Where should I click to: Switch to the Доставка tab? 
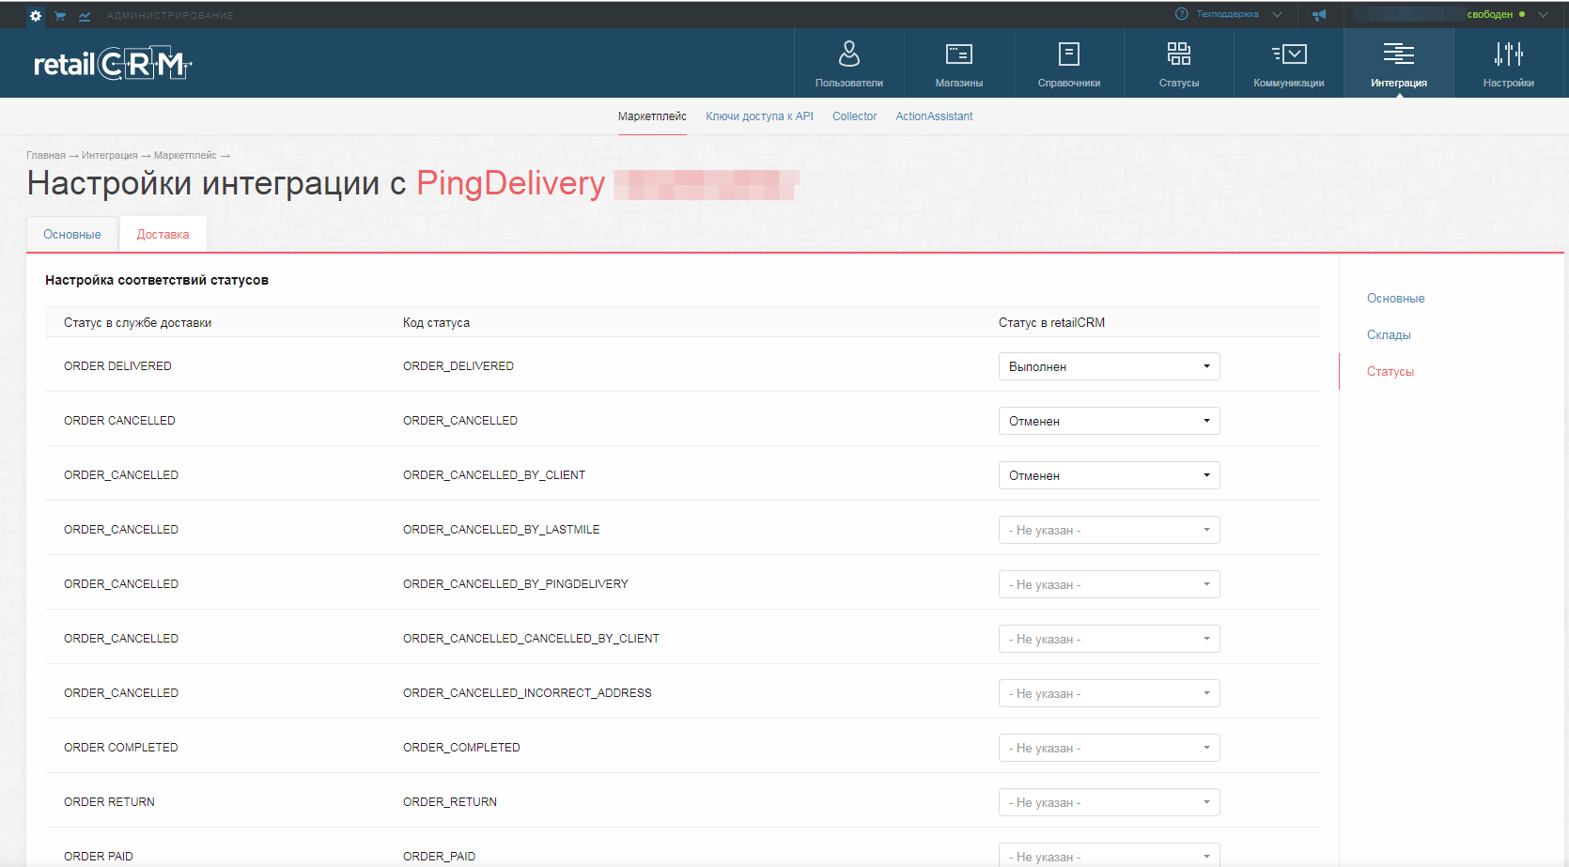163,235
